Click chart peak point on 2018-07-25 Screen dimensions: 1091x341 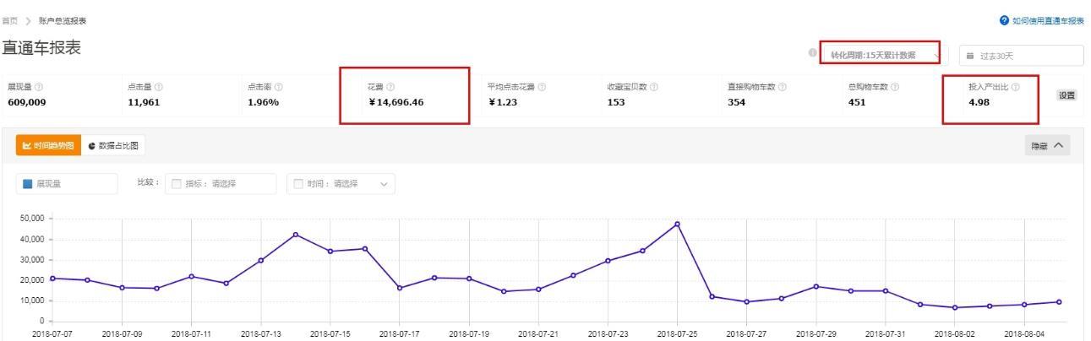(x=677, y=224)
